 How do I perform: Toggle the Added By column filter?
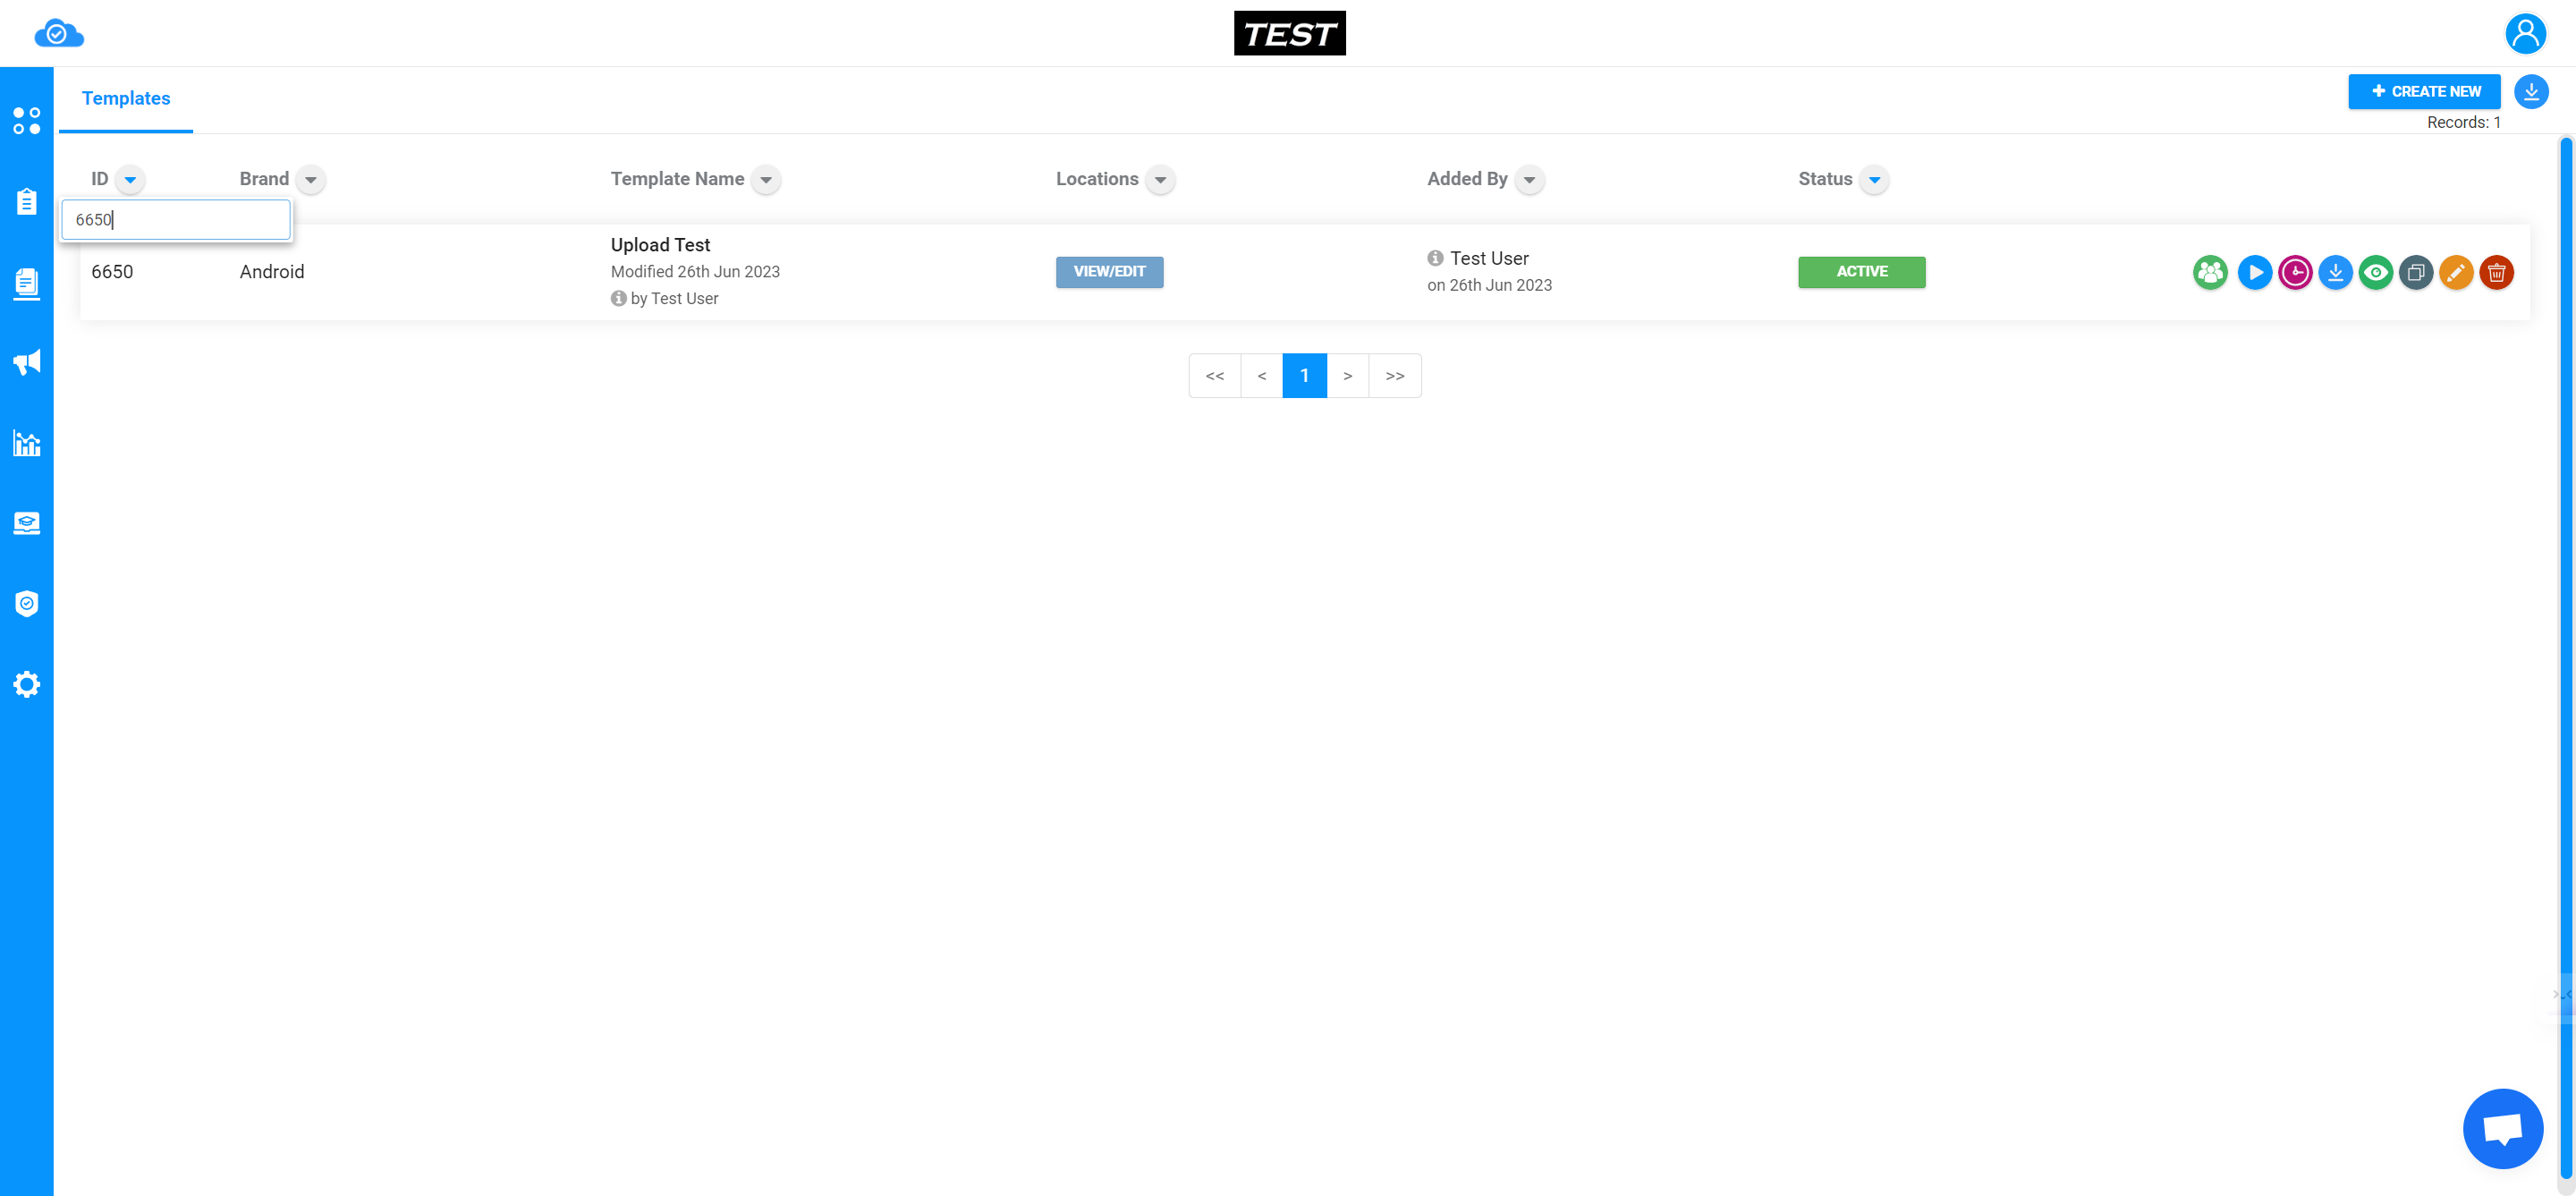1528,179
